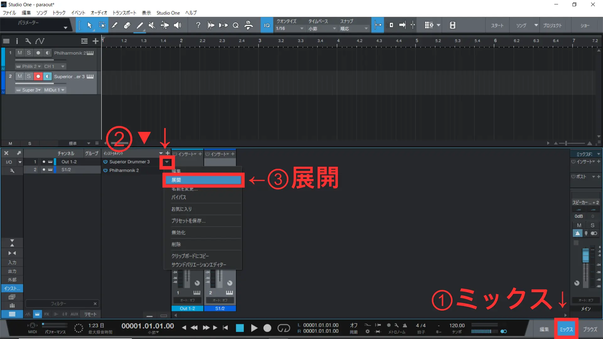This screenshot has width=603, height=339.
Task: Detach the mixer with arrow icon
Action: coord(19,153)
